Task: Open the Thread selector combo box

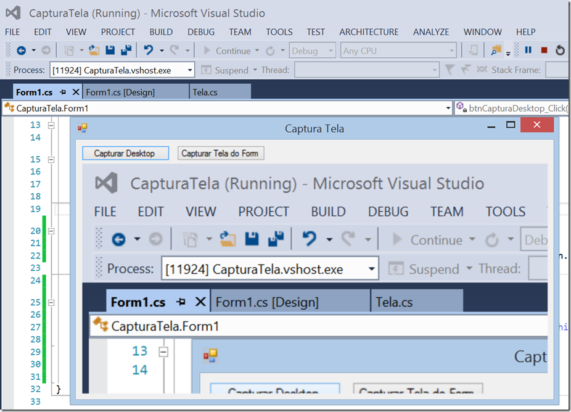Action: click(x=367, y=70)
